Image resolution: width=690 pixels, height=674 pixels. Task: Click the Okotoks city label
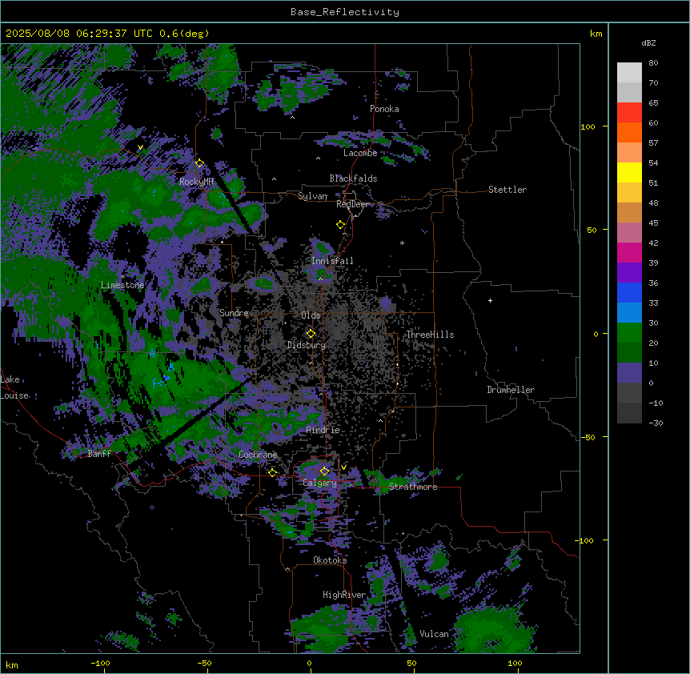pyautogui.click(x=330, y=560)
